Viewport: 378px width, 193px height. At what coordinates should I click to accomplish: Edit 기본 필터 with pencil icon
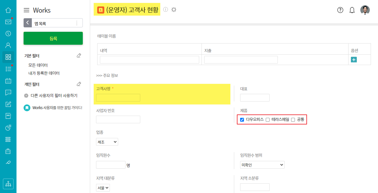tap(79, 56)
